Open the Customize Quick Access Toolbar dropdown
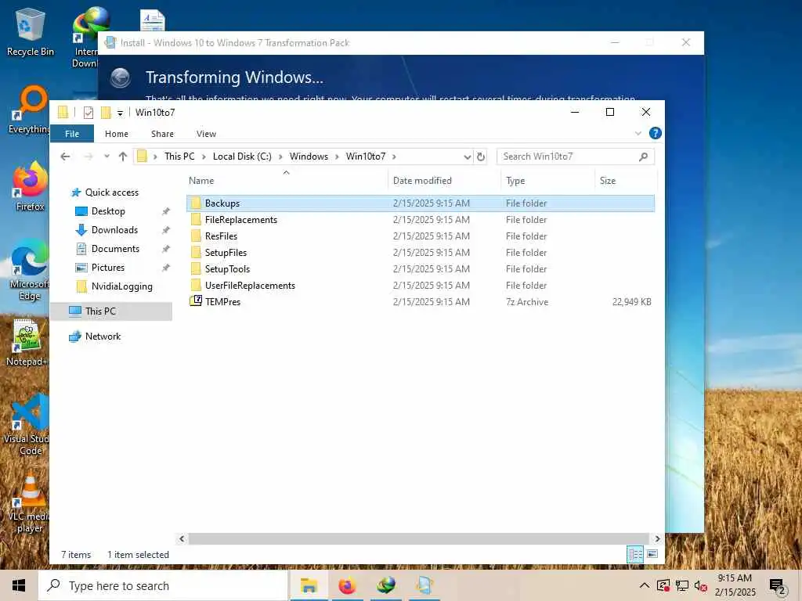Image resolution: width=802 pixels, height=601 pixels. click(x=120, y=113)
